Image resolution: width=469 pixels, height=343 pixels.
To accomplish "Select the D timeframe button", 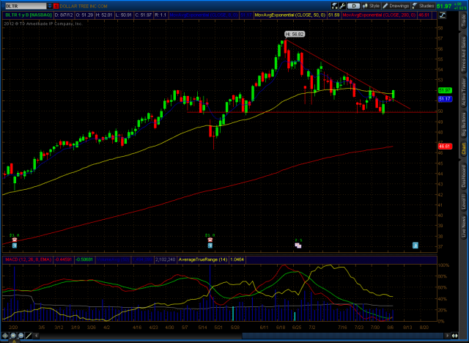I will (353, 6).
